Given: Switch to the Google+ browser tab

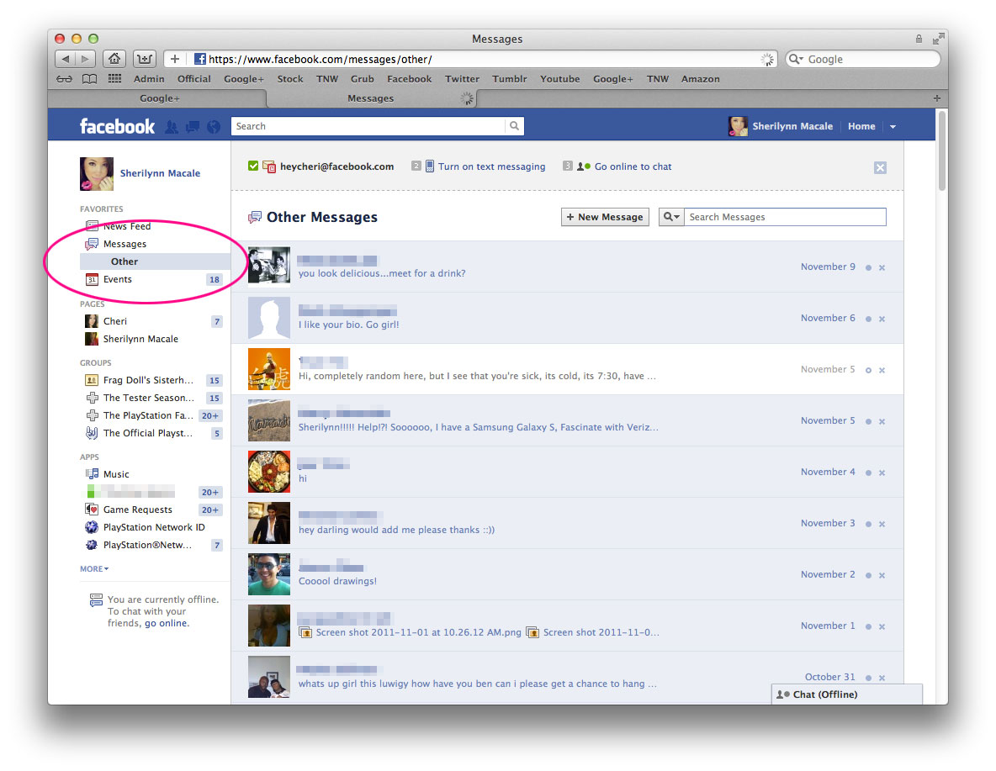Looking at the screenshot, I should [159, 98].
